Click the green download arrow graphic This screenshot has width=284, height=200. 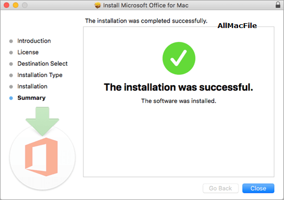[x=42, y=121]
